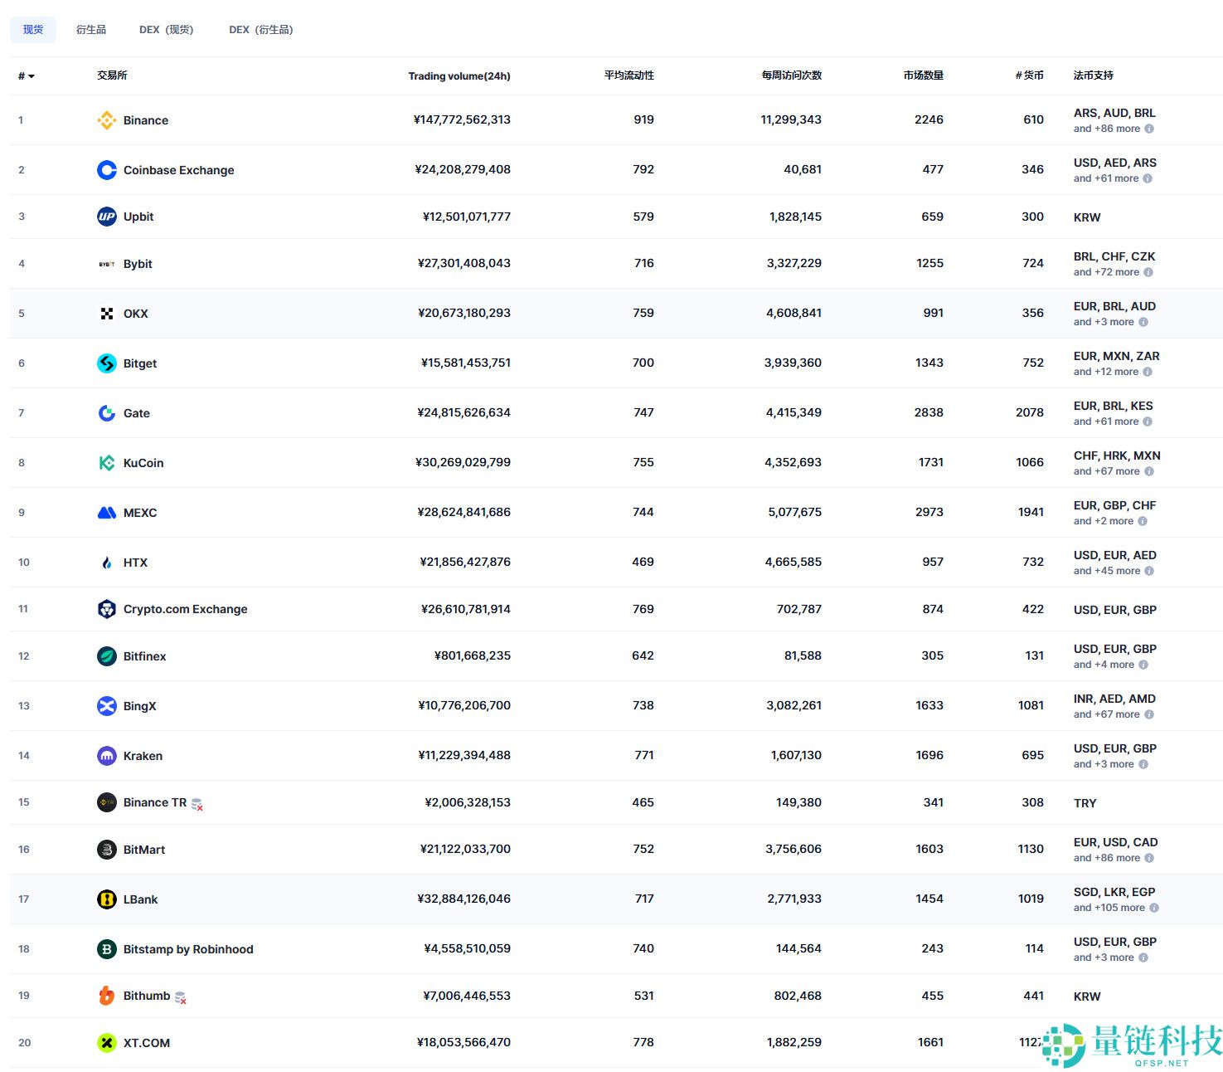Click the KuCoin logo icon
The width and height of the screenshot is (1223, 1072).
(x=106, y=463)
